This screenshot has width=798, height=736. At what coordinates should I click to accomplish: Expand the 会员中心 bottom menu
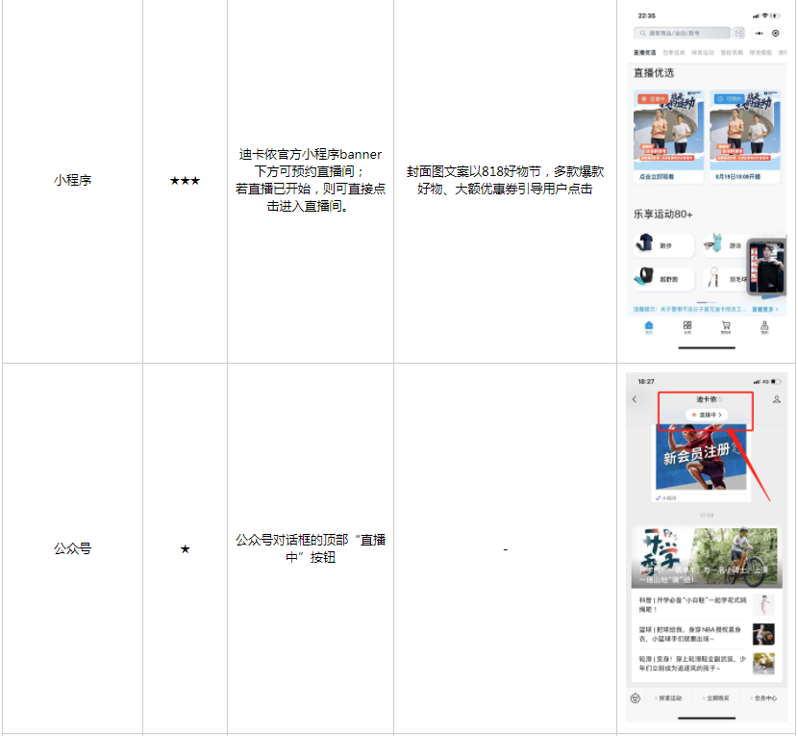tap(763, 698)
